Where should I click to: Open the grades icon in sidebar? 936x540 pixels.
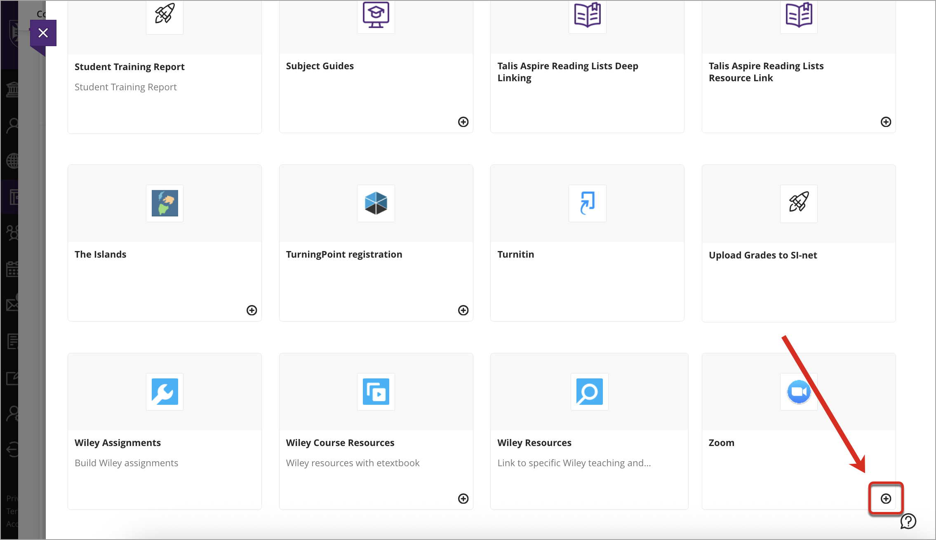point(12,341)
